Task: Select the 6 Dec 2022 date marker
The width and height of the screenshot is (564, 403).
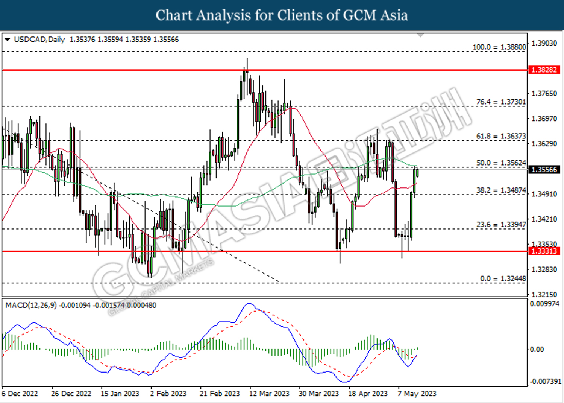Action: click(x=20, y=394)
